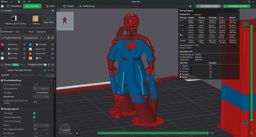The width and height of the screenshot is (256, 137).
Task: Click the undo arrow icon
Action: point(24,2)
